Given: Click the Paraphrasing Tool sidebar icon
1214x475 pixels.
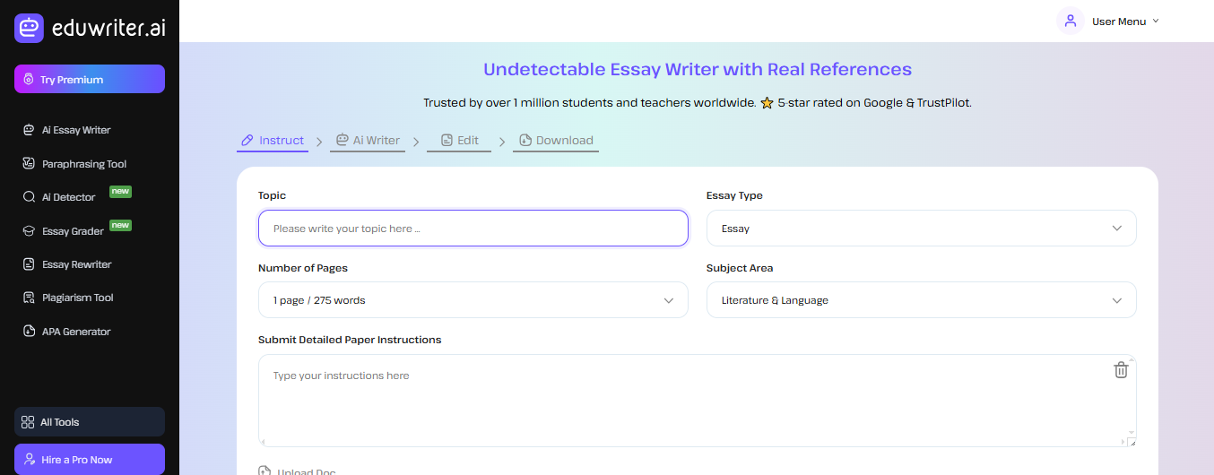Looking at the screenshot, I should coord(29,164).
